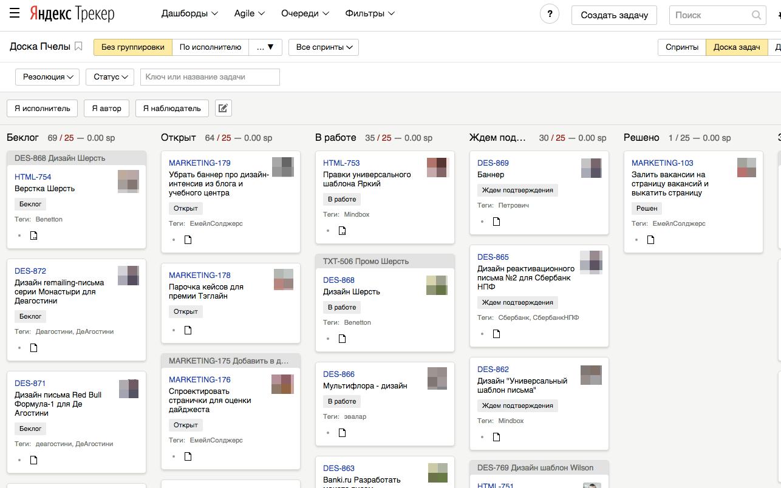This screenshot has width=781, height=488.
Task: Click document icon on DES-869 card
Action: (x=497, y=222)
